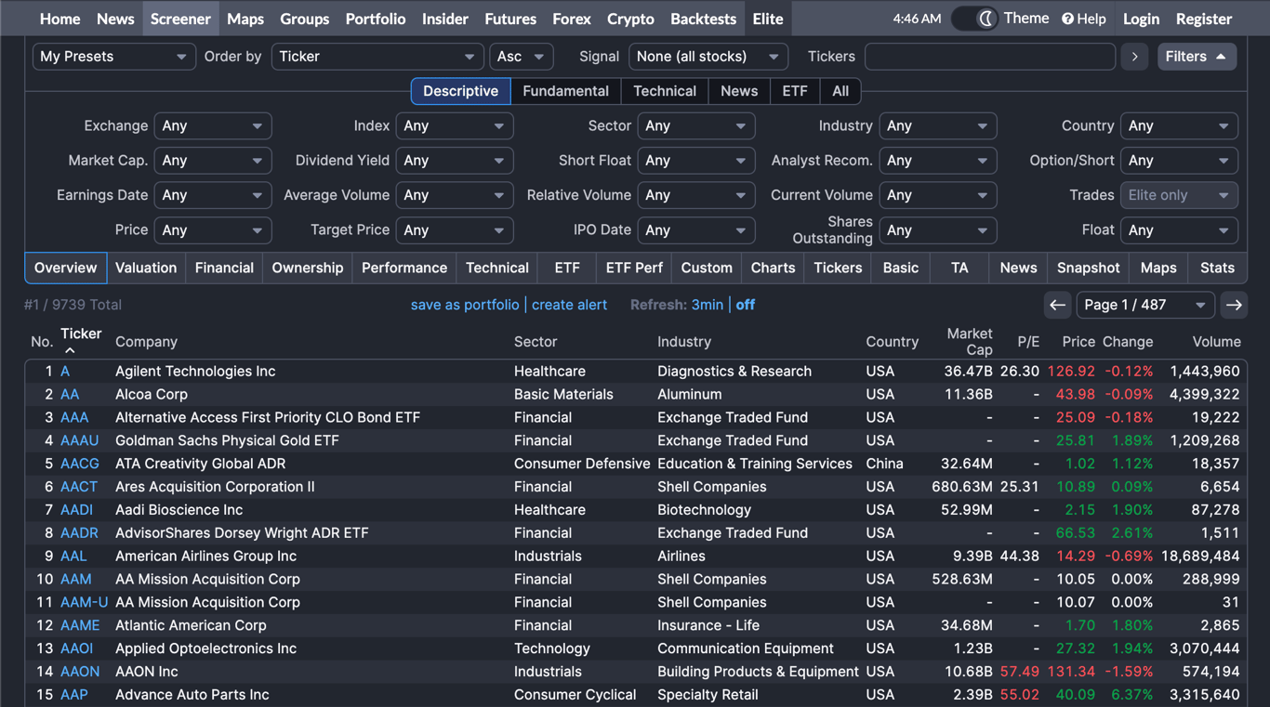Click Aadi Bioscience Inc row

pyautogui.click(x=636, y=510)
